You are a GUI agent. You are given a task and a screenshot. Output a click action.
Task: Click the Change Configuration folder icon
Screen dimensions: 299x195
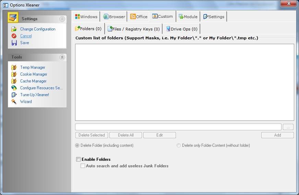[x=14, y=29]
